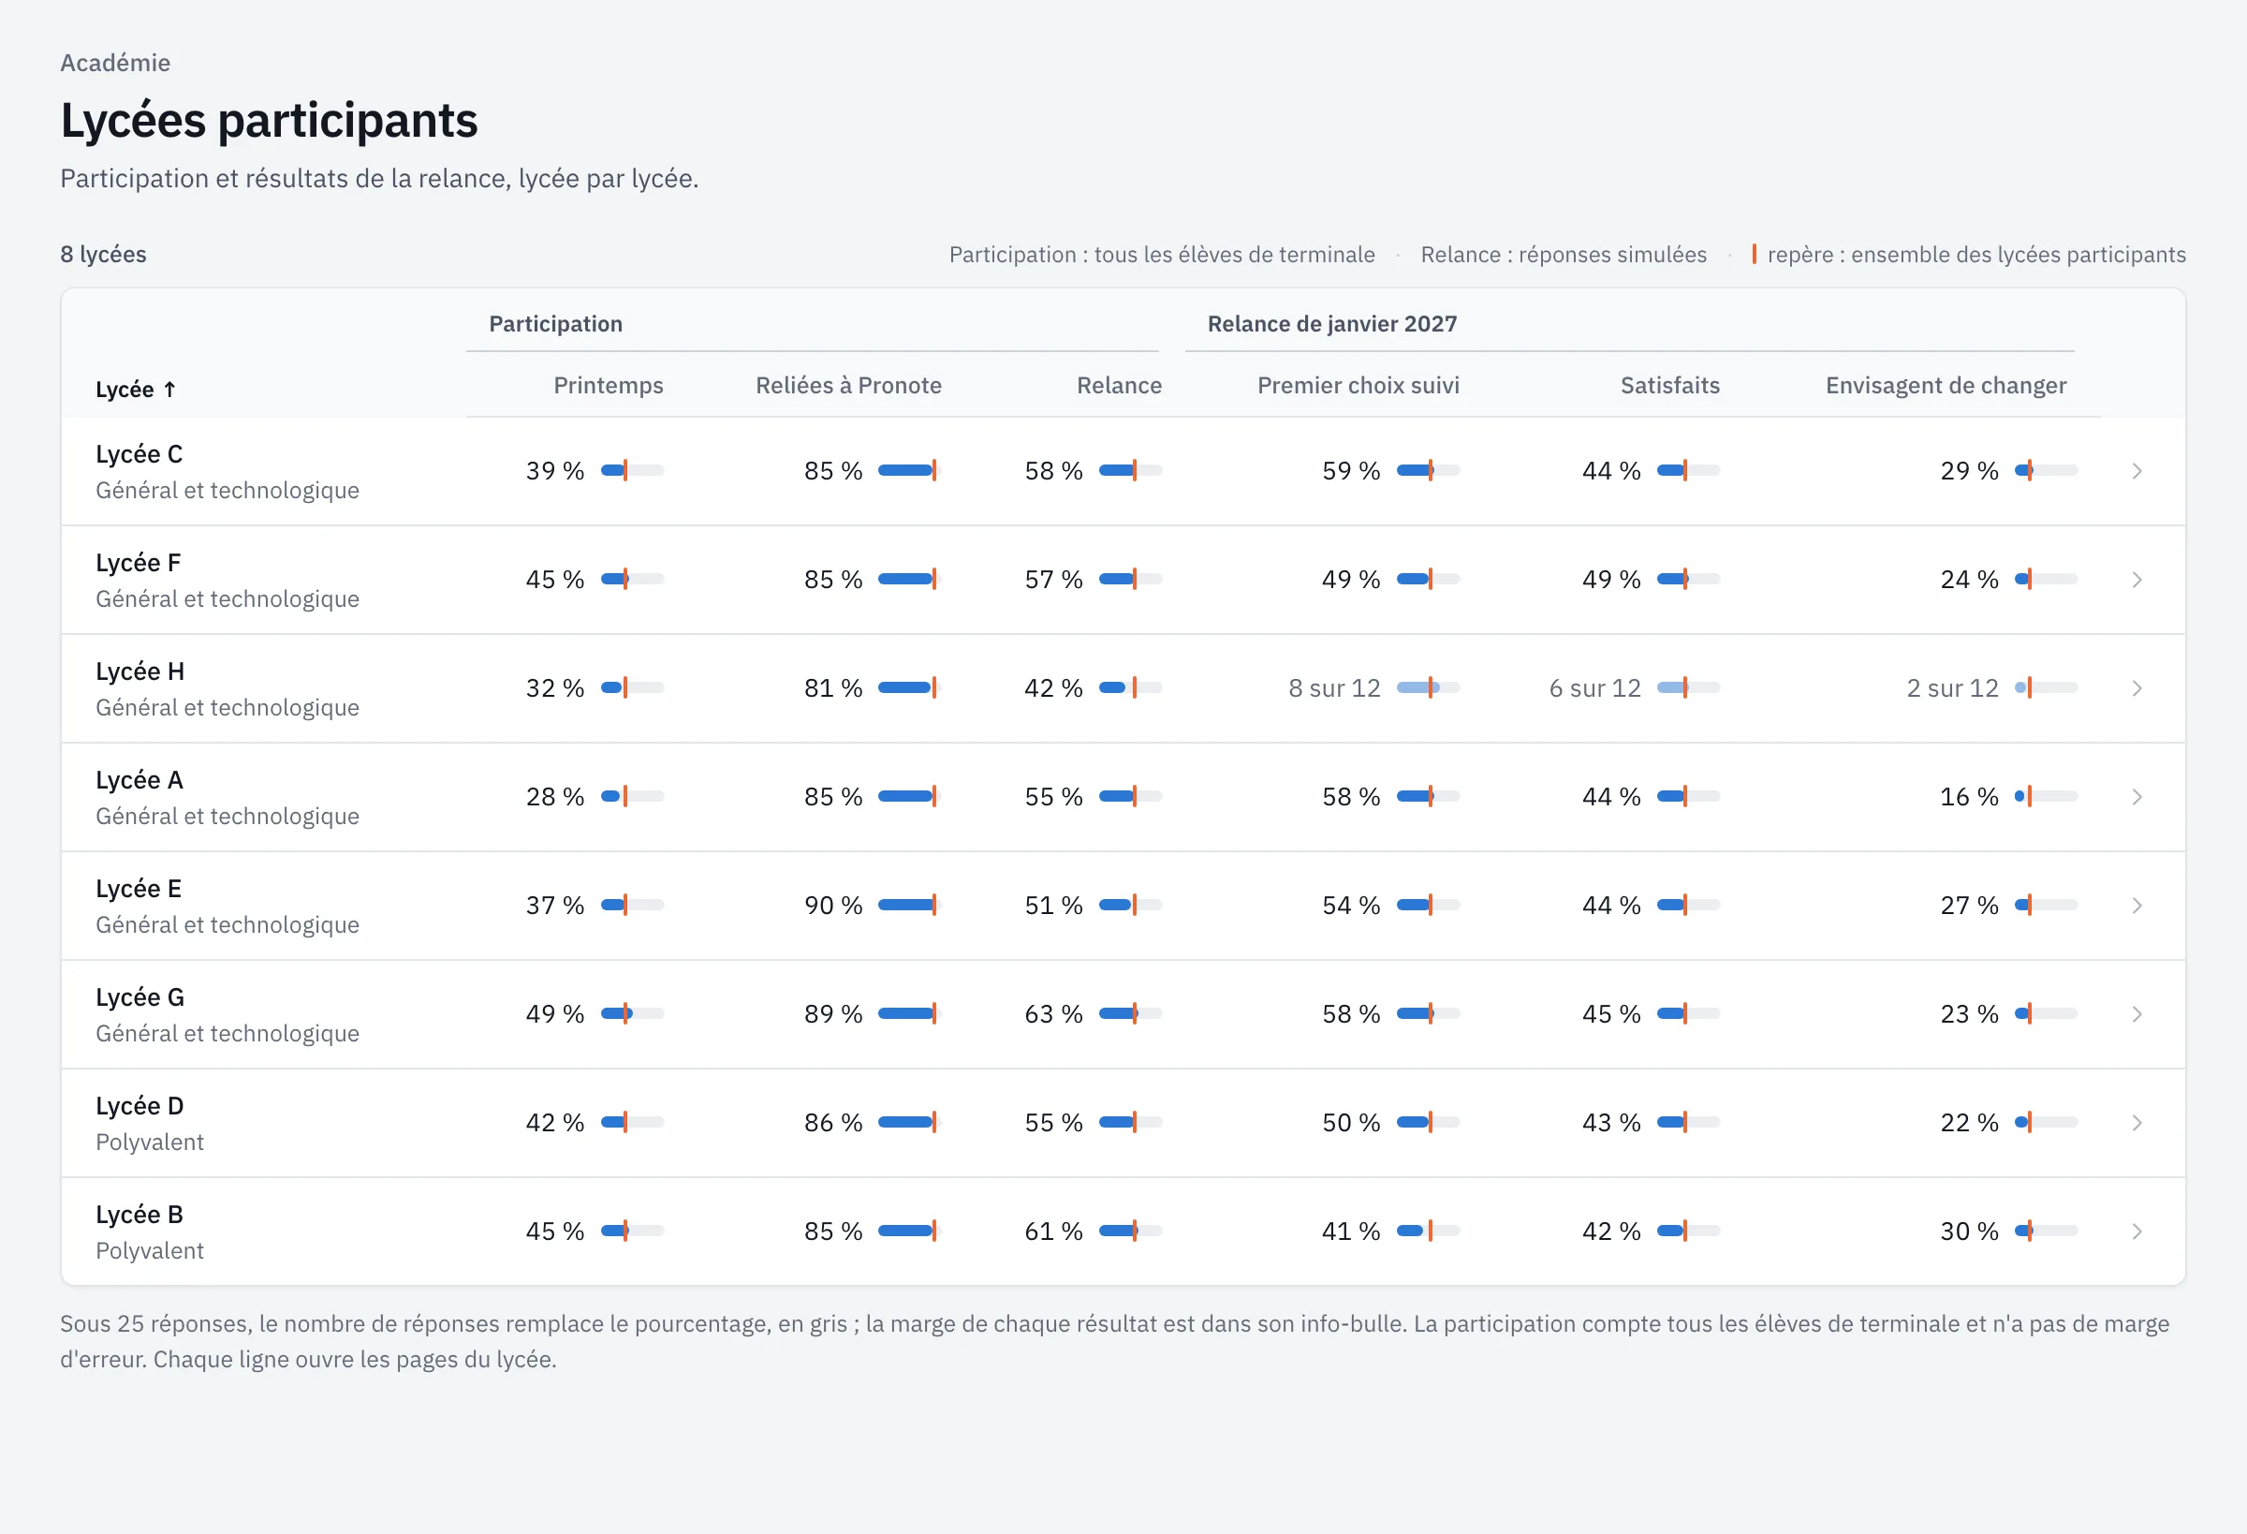Click the '8 sur 12' value

1334,687
